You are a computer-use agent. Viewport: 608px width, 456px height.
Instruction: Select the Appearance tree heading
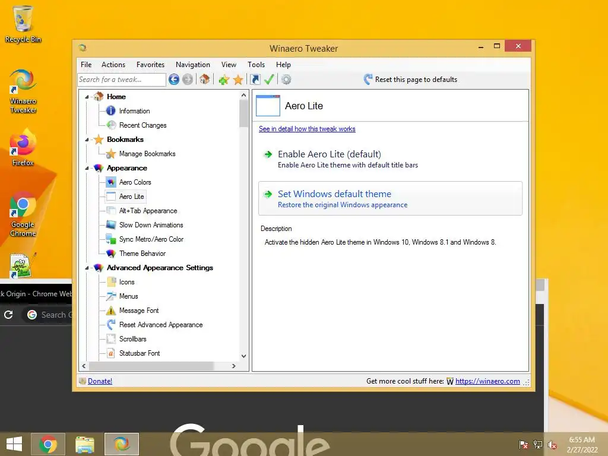[x=127, y=168]
